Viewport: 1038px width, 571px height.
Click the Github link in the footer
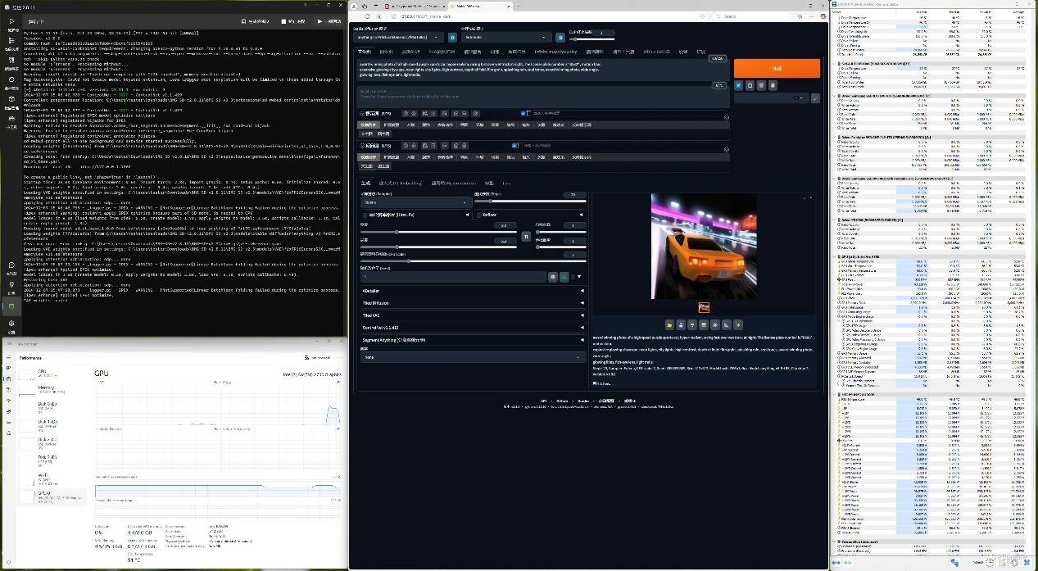click(x=562, y=401)
